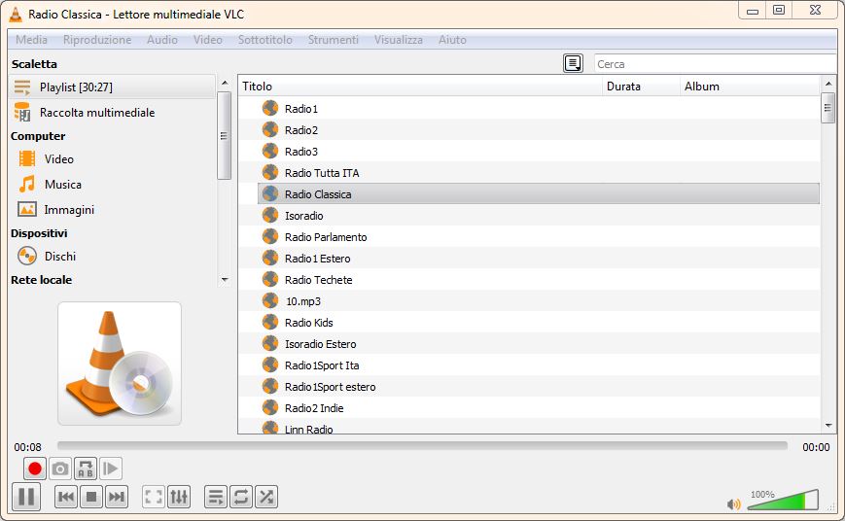
Task: Select Isoradio Estero entry
Action: (539, 344)
